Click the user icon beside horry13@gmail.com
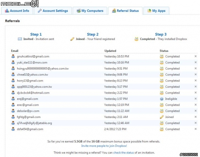Screen dimensions: 200x157 pyautogui.click(x=13, y=81)
